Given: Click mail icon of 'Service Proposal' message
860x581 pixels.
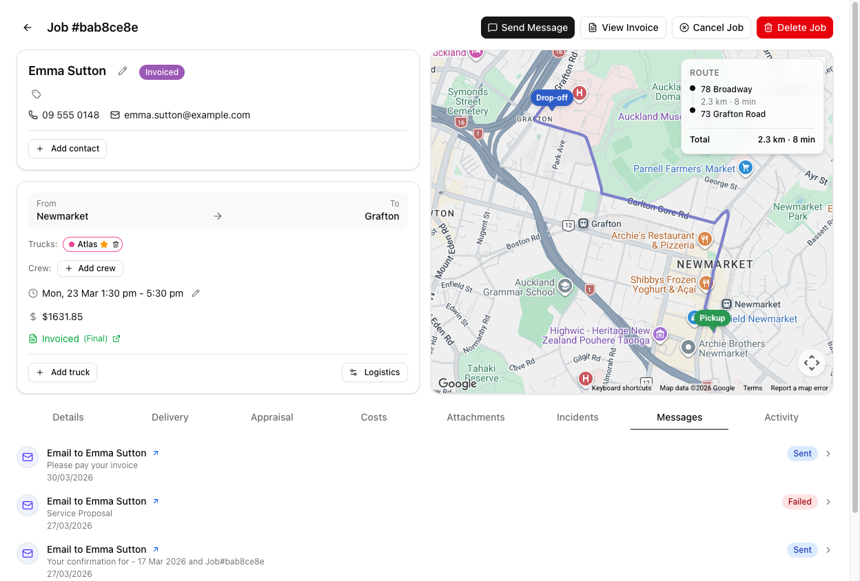Looking at the screenshot, I should tap(28, 505).
